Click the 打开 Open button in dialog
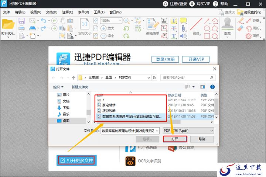Screen dimensions: 266x177 (175, 139)
